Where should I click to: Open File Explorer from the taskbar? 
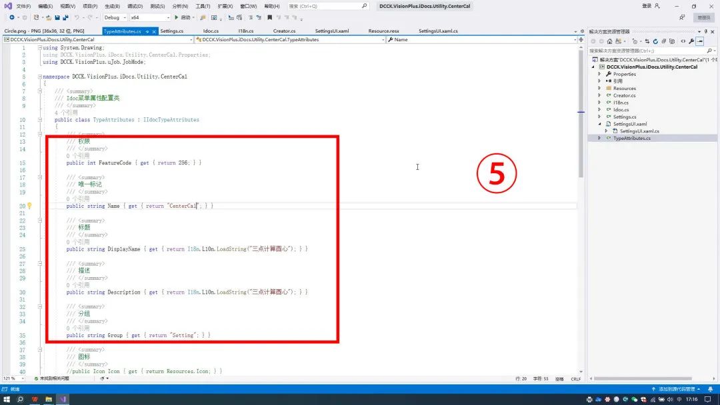pyautogui.click(x=48, y=400)
